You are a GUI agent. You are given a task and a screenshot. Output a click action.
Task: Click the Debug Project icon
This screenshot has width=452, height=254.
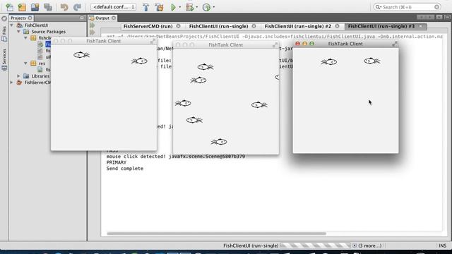190,7
